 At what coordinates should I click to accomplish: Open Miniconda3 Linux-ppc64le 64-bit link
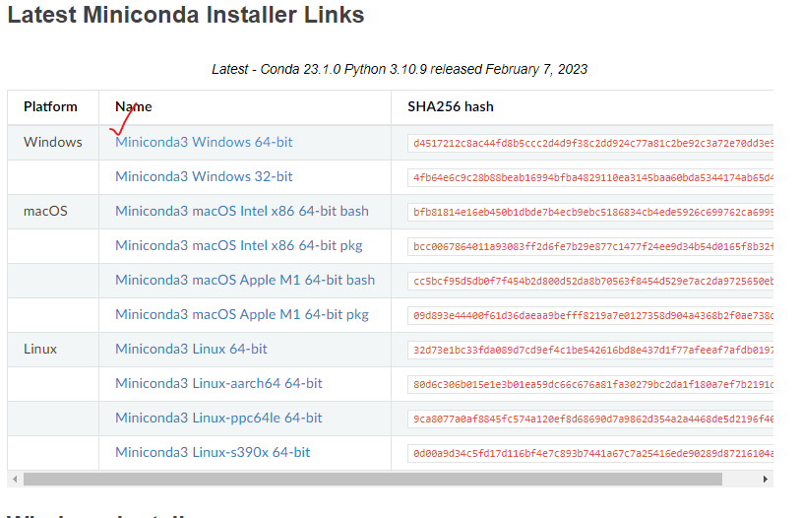click(x=218, y=418)
